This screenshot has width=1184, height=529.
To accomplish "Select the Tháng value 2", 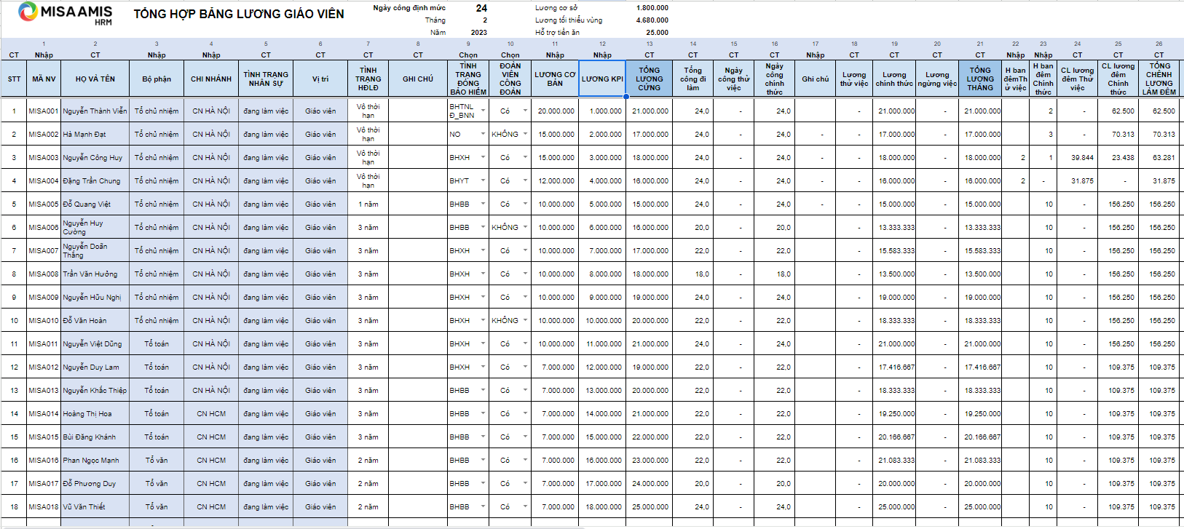I will 485,20.
